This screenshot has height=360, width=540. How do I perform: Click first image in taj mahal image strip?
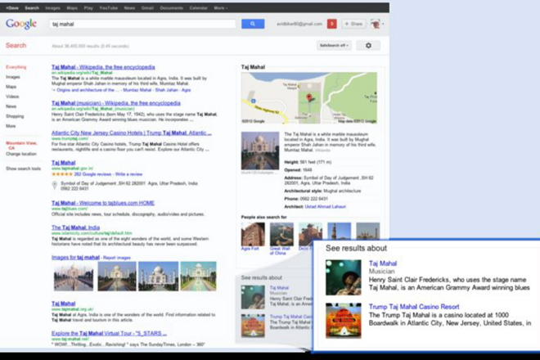[74, 277]
